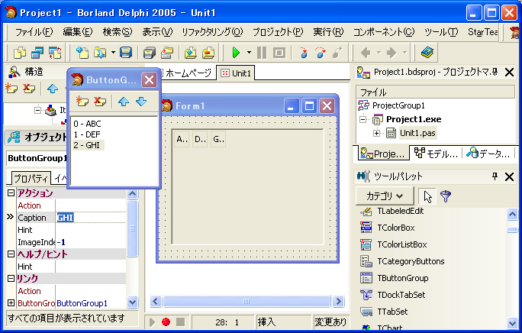Open the プロジェクト(P) menu

[278, 32]
